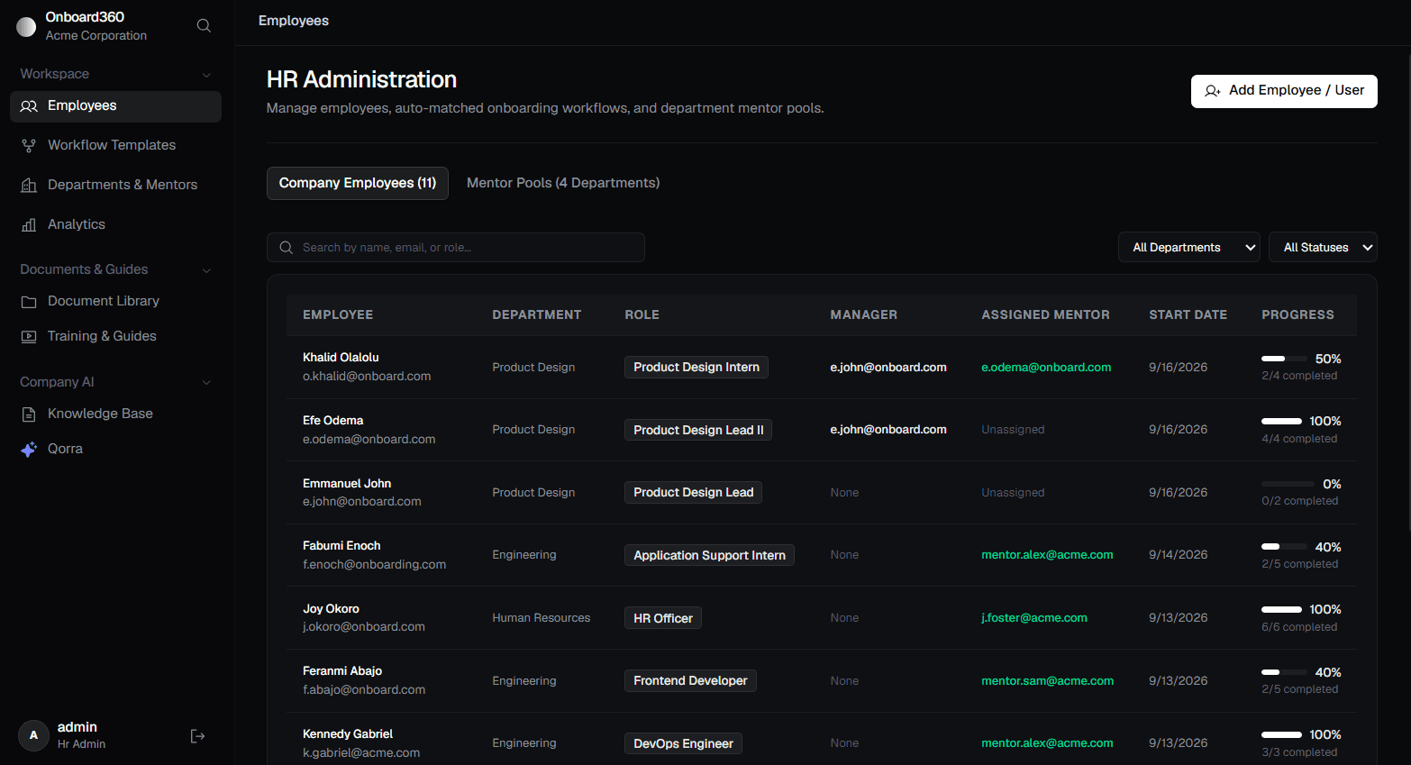Click the Analytics bar chart icon

point(29,225)
